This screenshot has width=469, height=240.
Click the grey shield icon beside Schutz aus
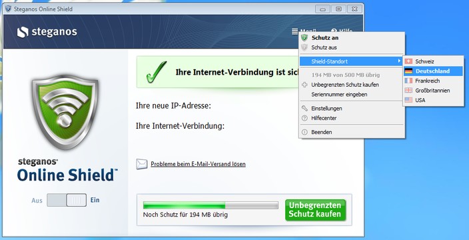[x=304, y=47]
